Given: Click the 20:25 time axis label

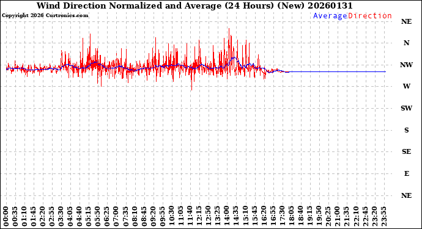Looking at the screenshot, I should pos(328,217).
